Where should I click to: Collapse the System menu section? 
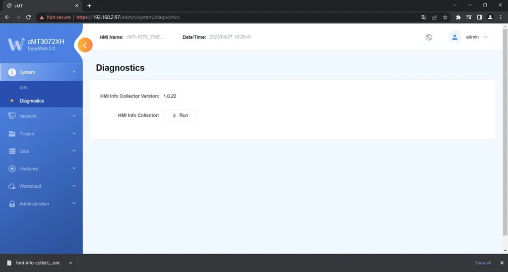coord(74,72)
